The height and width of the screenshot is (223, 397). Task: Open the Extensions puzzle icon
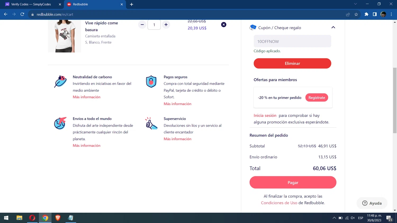tap(366, 14)
